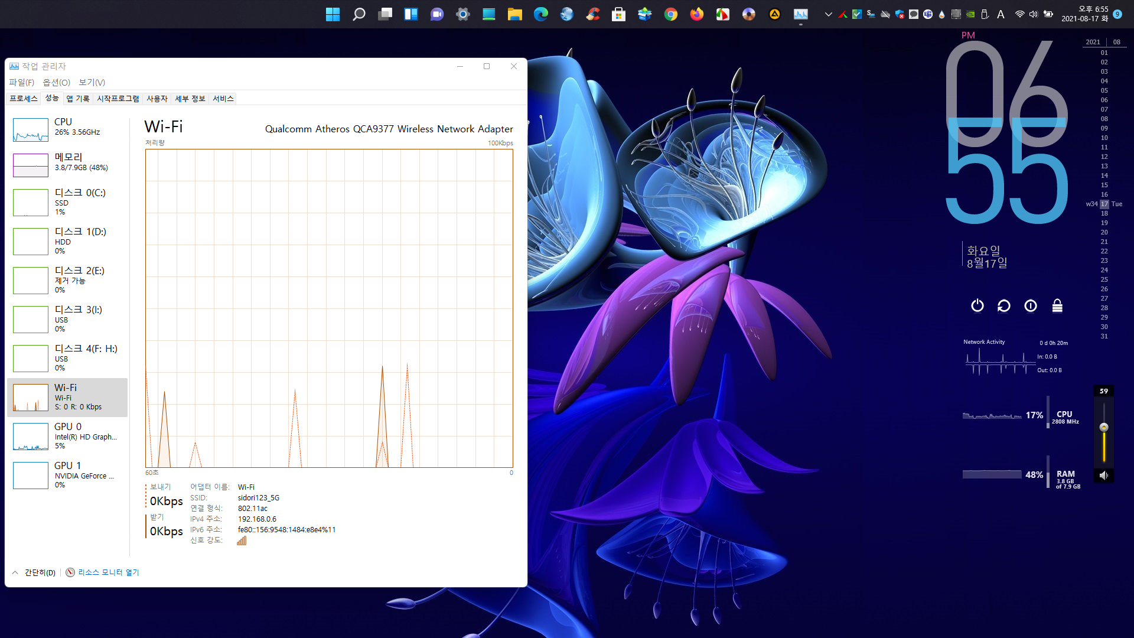Viewport: 1134px width, 638px height.
Task: Open the 파일(F) menu
Action: (x=21, y=82)
